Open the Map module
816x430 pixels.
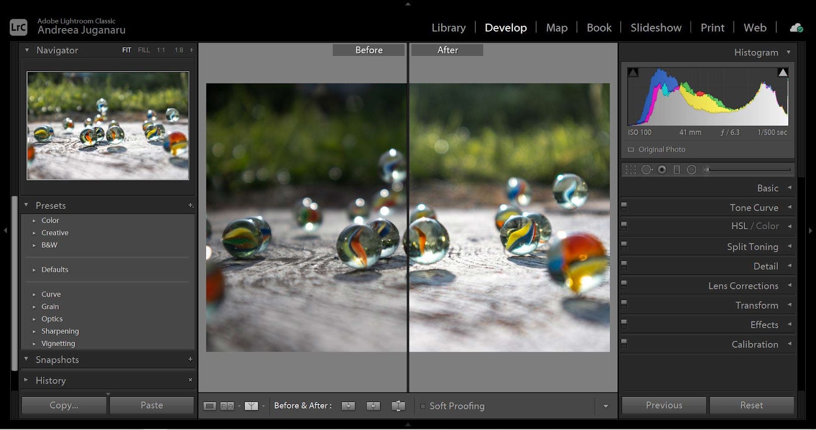tap(557, 28)
